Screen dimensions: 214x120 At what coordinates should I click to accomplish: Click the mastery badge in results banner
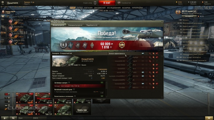pyautogui.click(x=122, y=45)
